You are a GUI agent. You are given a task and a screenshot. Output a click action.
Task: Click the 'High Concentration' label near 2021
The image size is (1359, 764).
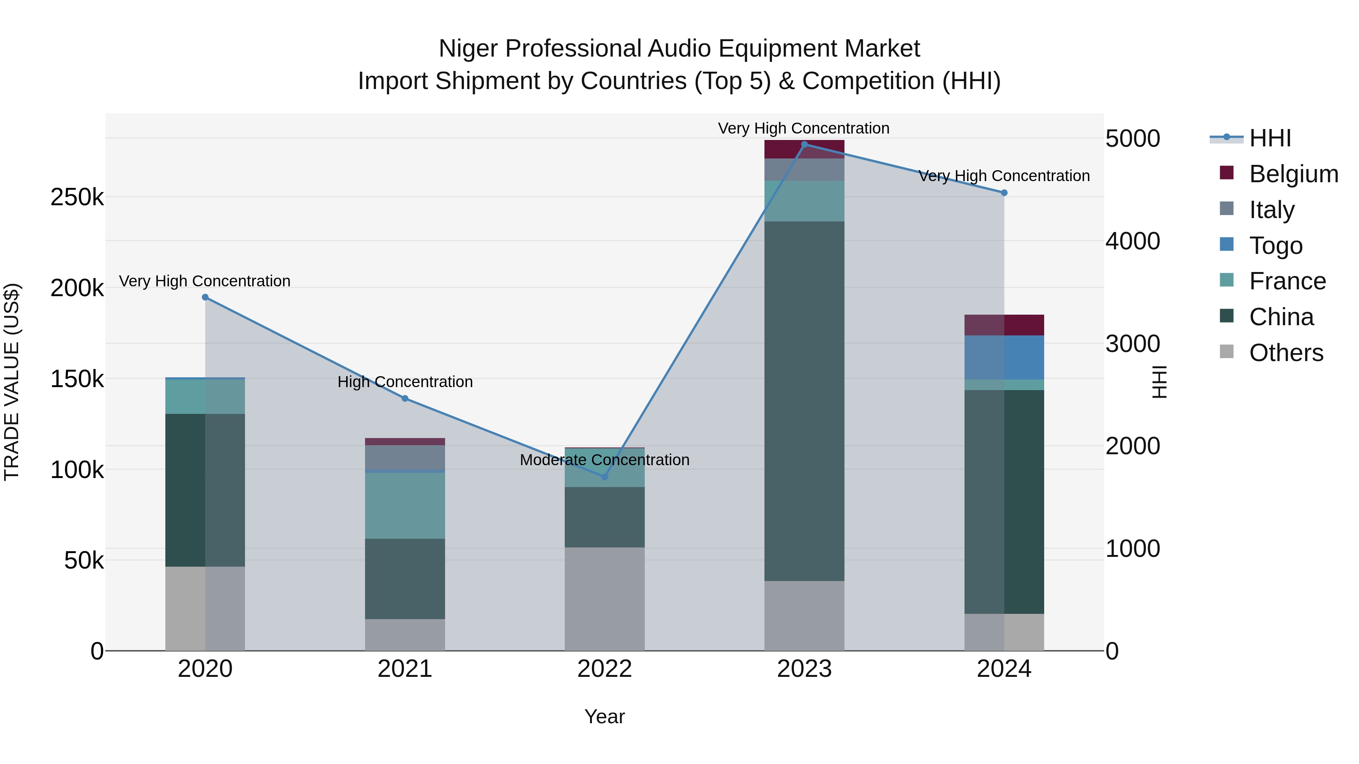[405, 382]
